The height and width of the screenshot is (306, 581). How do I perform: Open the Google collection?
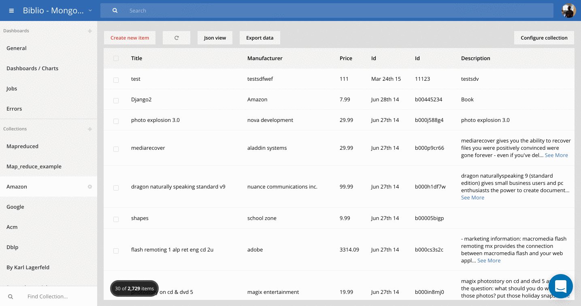coord(49,207)
